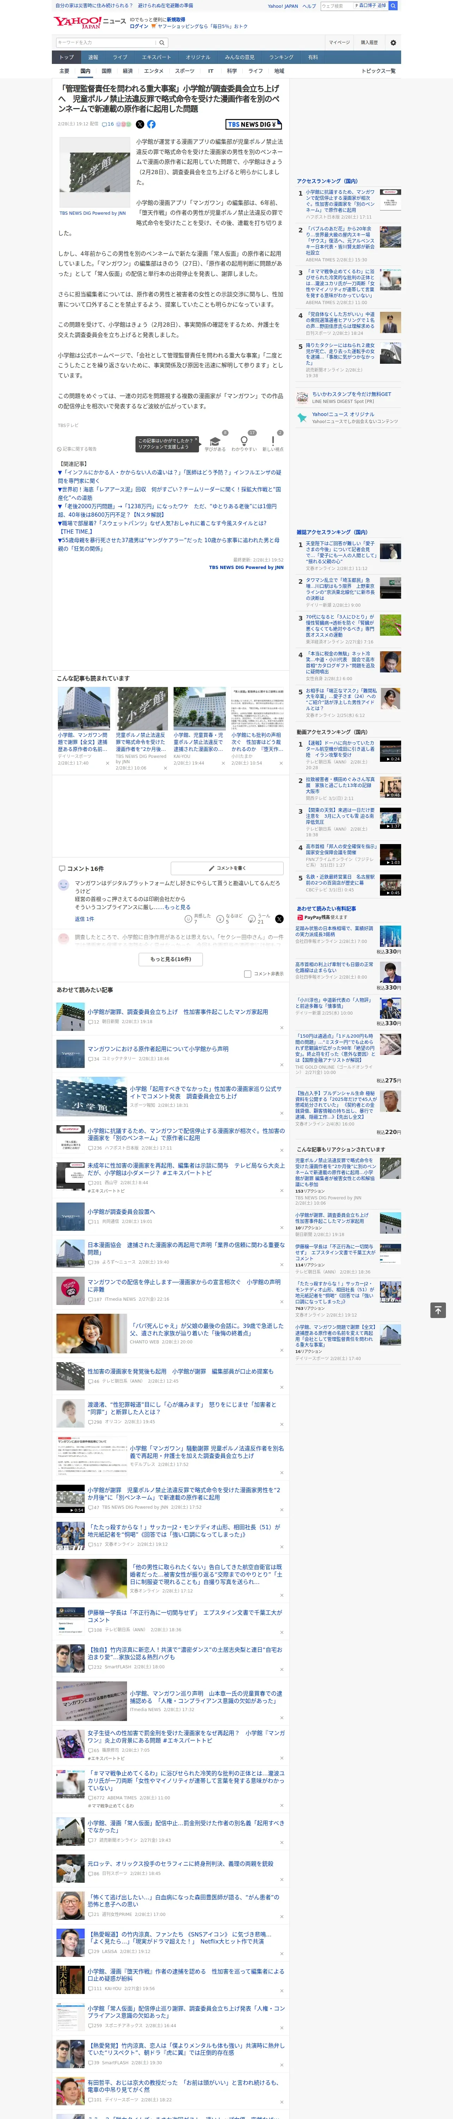Select the トップ navigation tab
Image resolution: width=453 pixels, height=2119 pixels.
[x=67, y=58]
